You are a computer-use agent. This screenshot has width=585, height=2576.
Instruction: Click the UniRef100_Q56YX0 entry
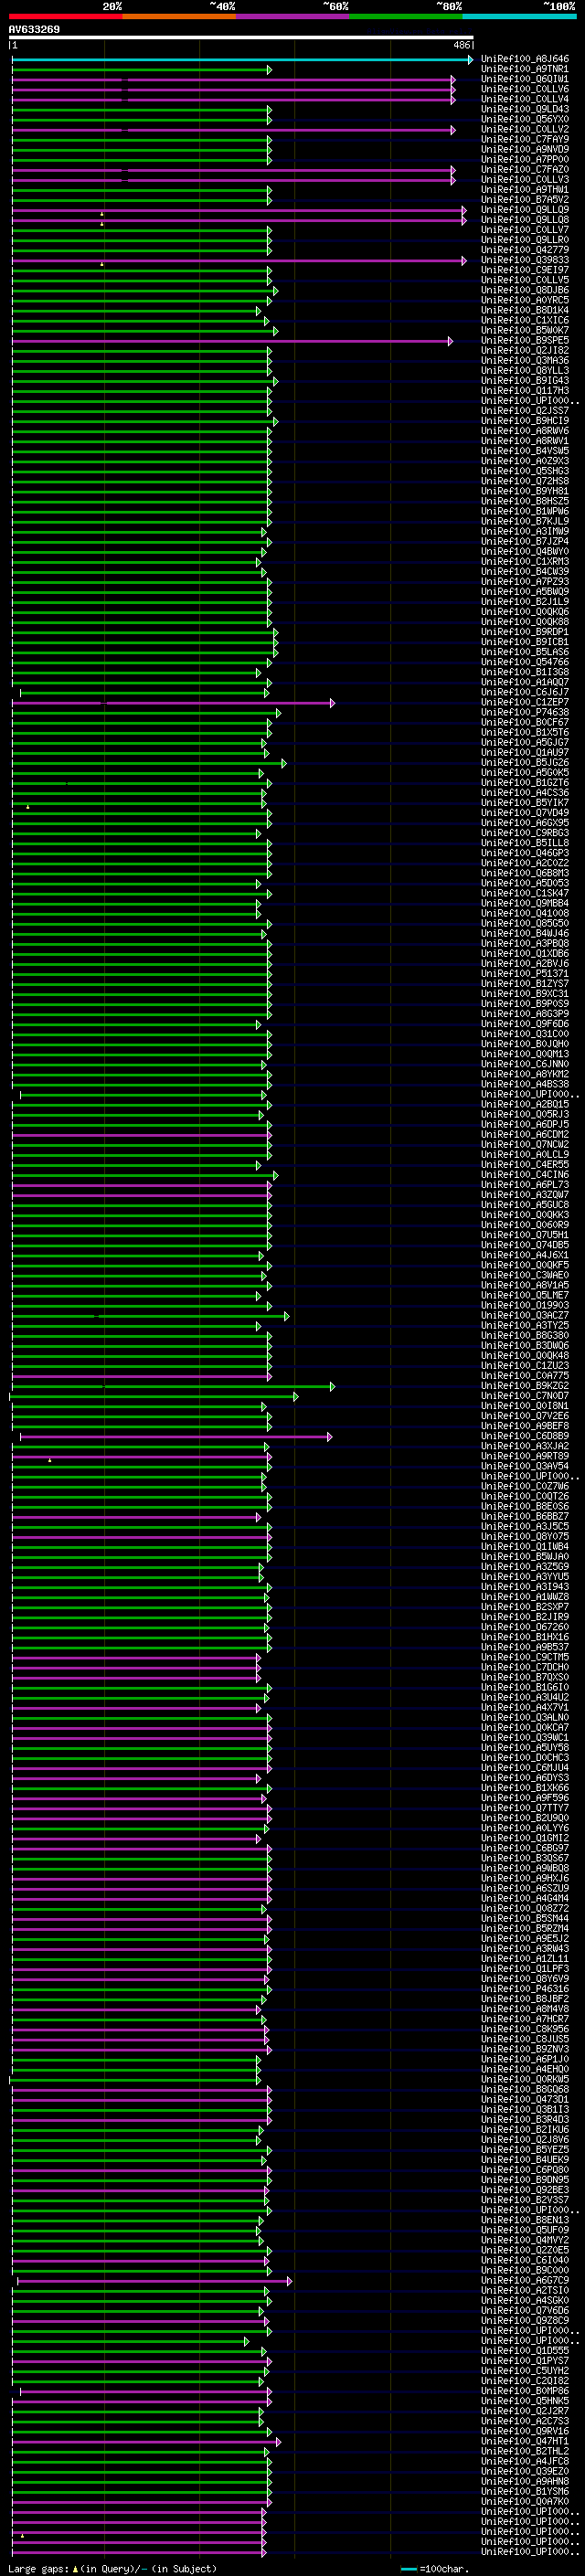(525, 119)
